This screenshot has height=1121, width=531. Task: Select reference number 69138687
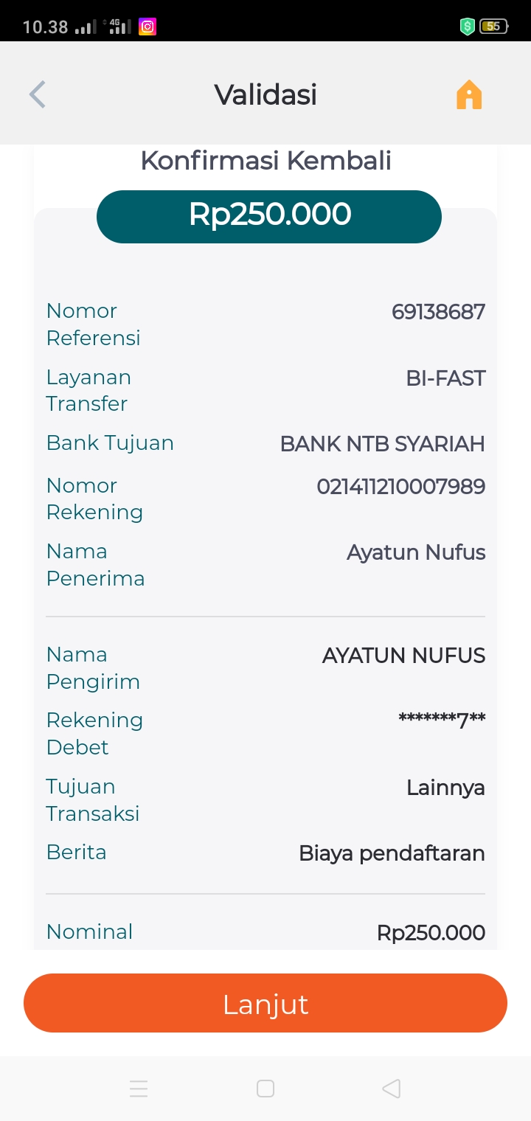[438, 312]
